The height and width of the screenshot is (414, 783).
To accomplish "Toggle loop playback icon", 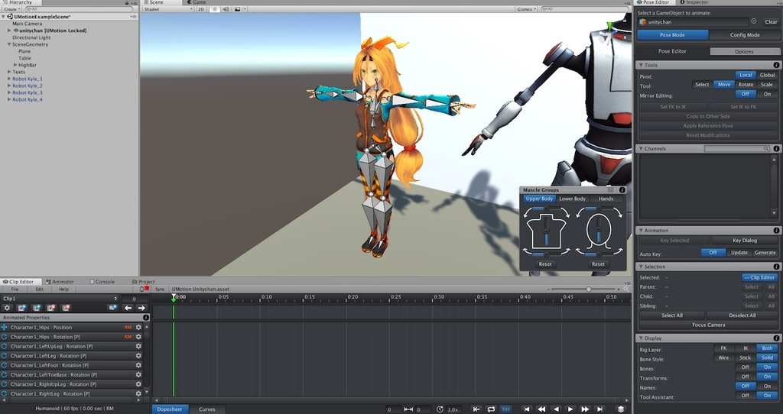I will tap(492, 409).
